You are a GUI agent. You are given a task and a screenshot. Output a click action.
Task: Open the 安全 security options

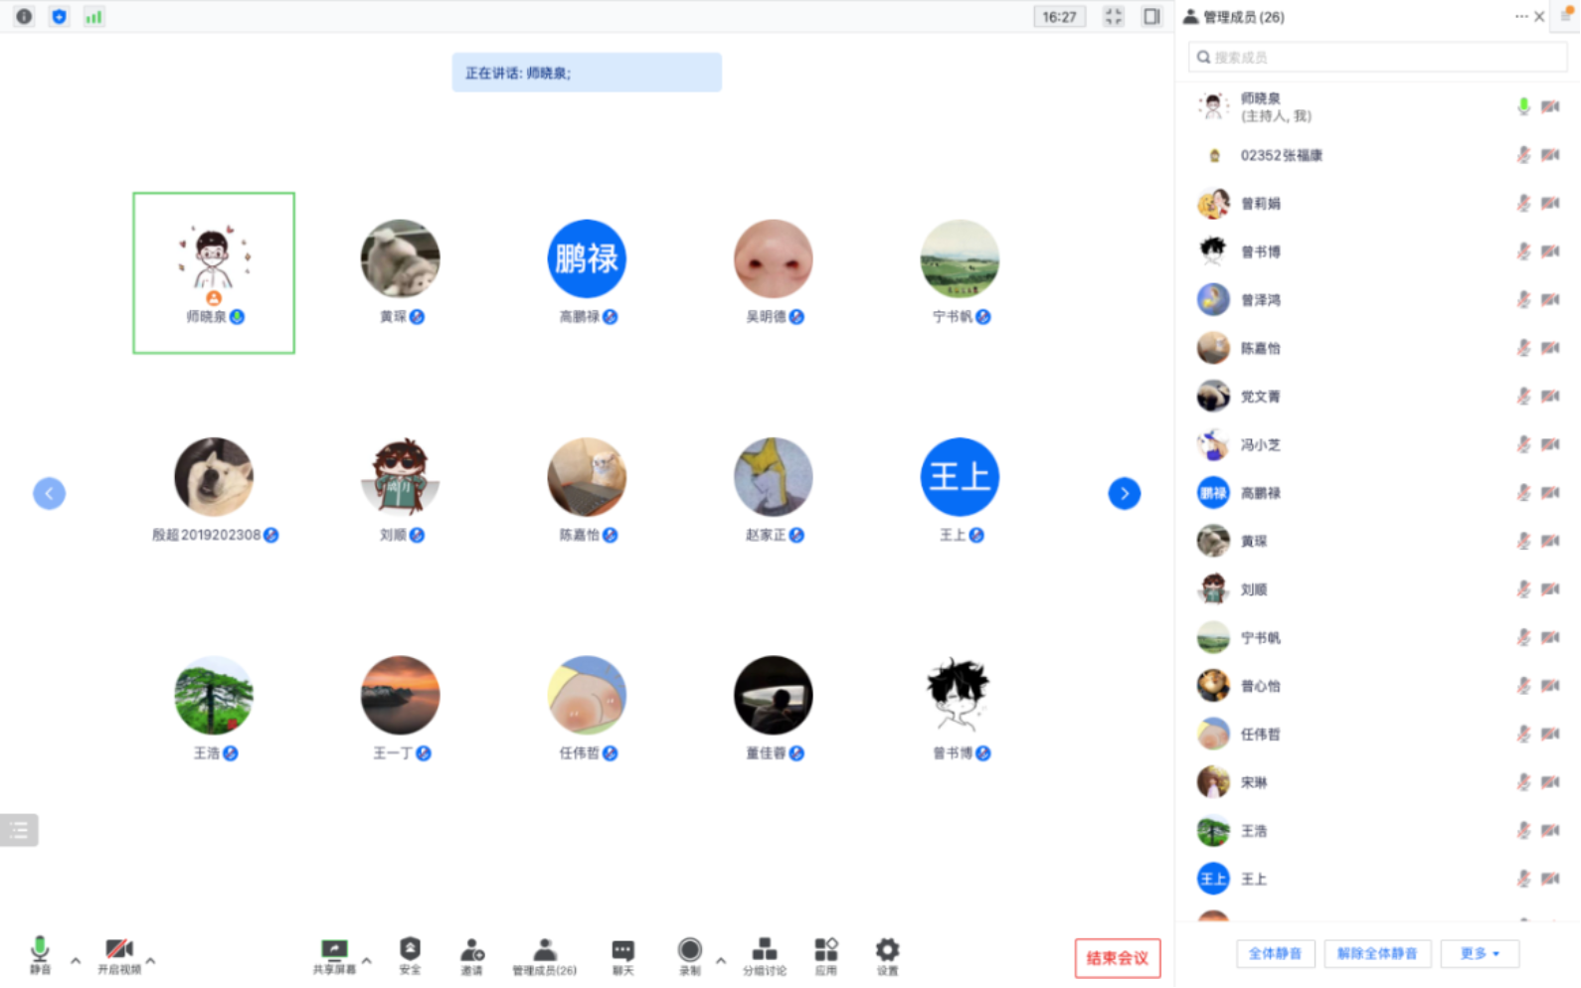pyautogui.click(x=410, y=950)
